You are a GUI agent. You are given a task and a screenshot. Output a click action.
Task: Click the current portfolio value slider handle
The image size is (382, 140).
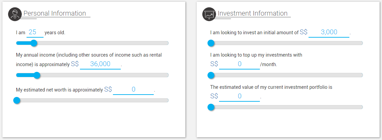(x=211, y=107)
